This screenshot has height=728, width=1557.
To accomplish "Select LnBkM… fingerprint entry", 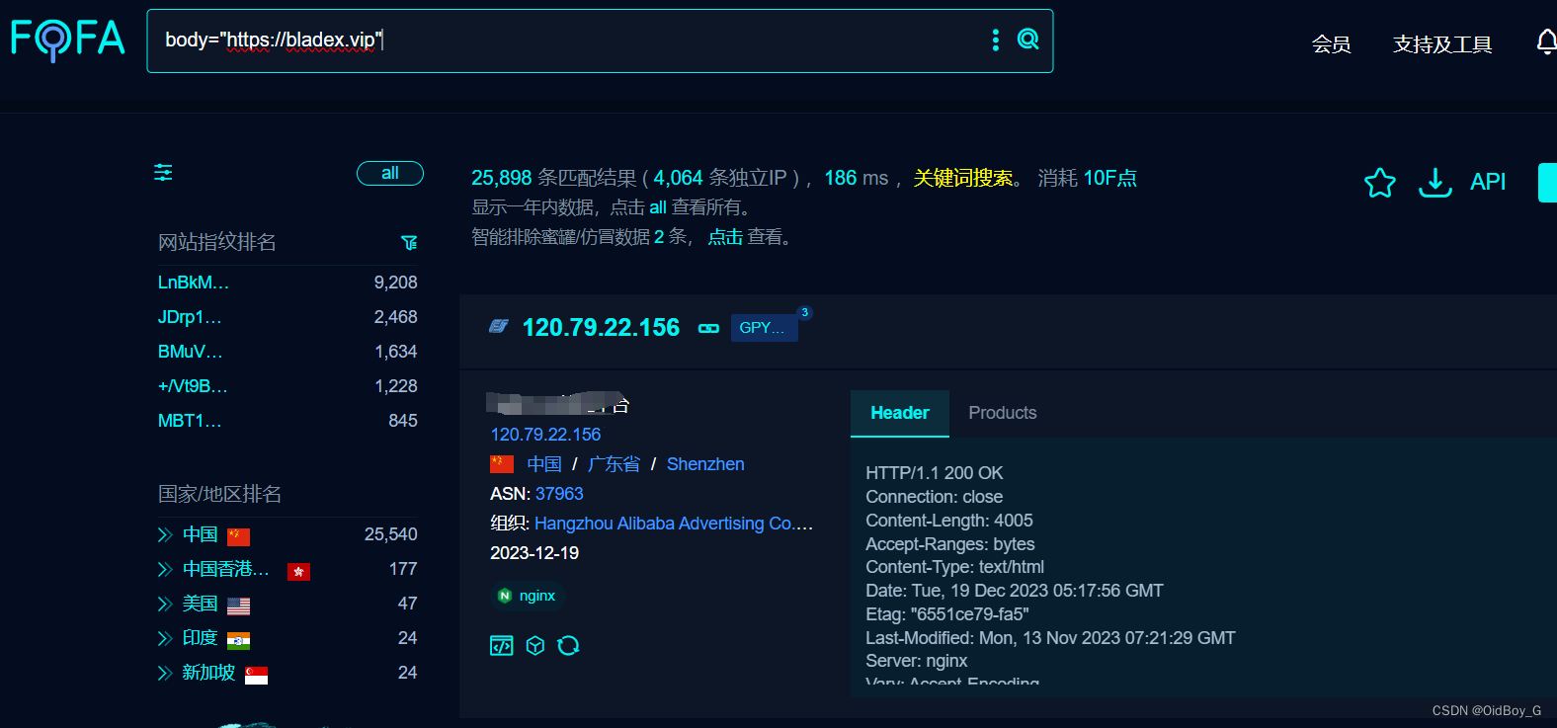I will [x=194, y=283].
